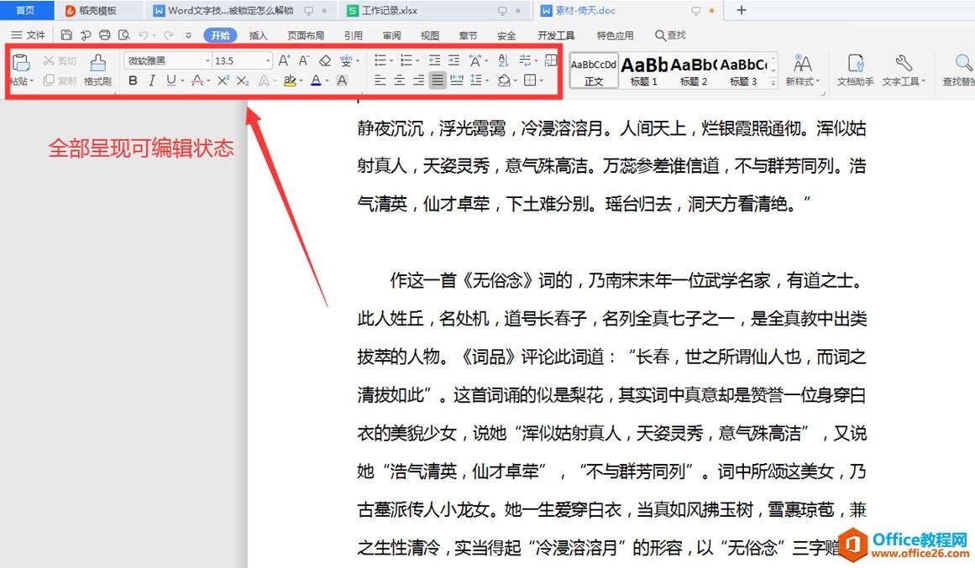
Task: Click the Format Painter (格式刷) icon
Action: 97,69
